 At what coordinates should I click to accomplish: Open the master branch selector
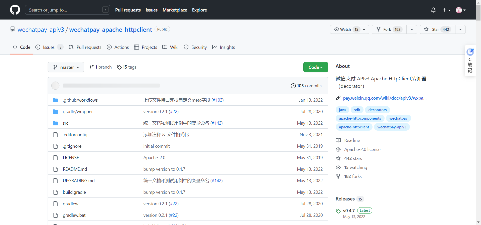pos(66,67)
